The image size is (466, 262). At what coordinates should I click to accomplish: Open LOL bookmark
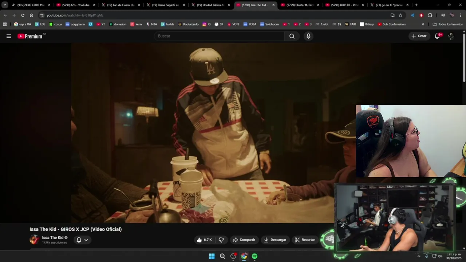pos(40,24)
